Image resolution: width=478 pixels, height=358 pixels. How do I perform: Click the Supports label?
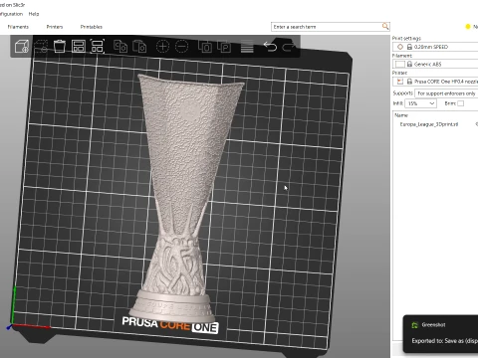tap(402, 93)
